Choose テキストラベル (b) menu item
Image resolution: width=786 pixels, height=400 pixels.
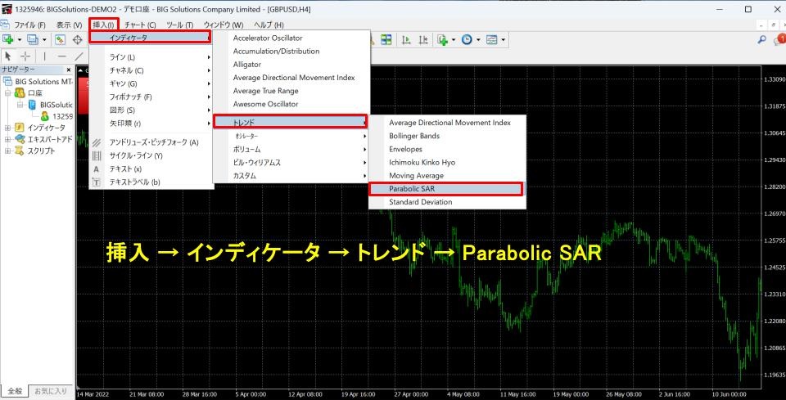151,182
